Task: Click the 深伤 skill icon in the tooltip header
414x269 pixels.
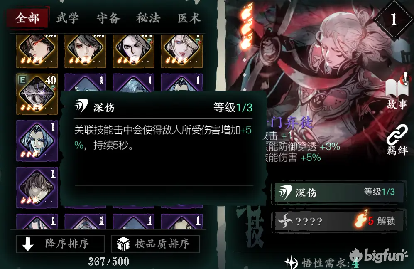Action: pyautogui.click(x=81, y=106)
